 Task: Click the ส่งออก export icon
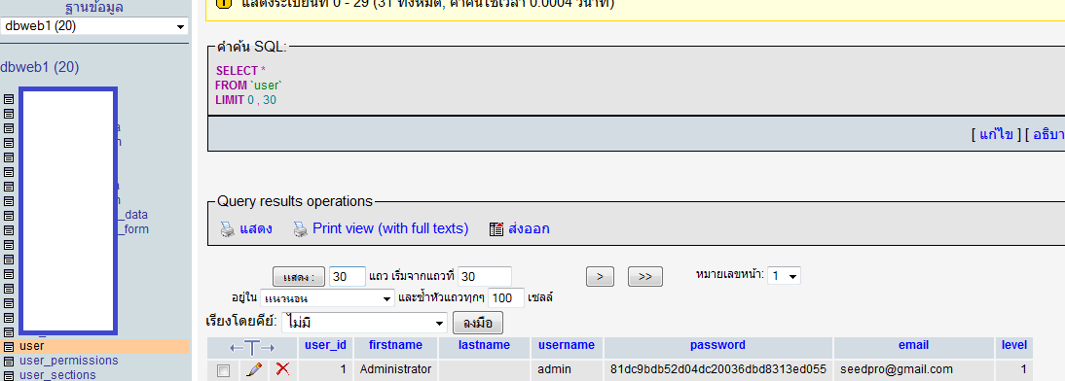(496, 229)
